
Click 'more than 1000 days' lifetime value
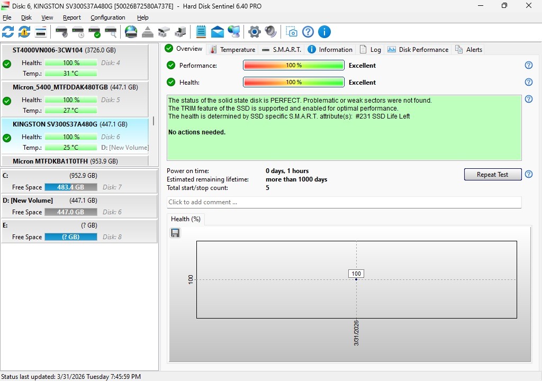pyautogui.click(x=296, y=179)
